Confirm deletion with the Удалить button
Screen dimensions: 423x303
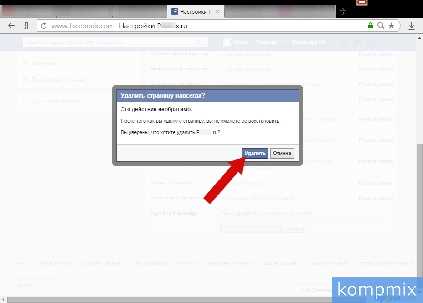[x=255, y=153]
